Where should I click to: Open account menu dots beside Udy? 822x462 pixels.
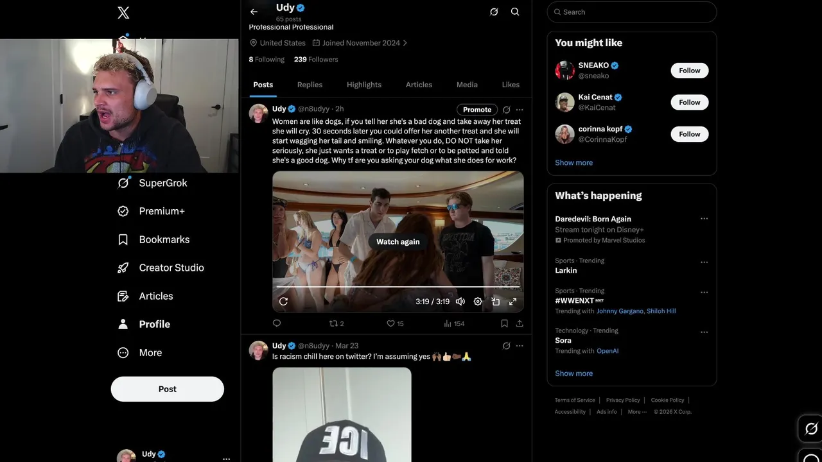[226, 459]
